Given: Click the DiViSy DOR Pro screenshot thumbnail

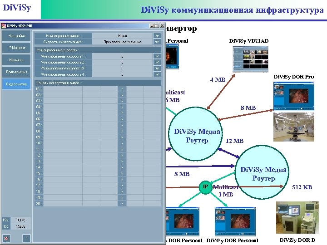Looking at the screenshot, I should [x=294, y=96].
